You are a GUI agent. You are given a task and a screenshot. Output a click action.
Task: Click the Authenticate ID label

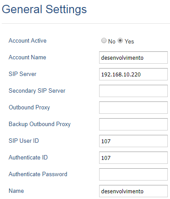pos(28,157)
